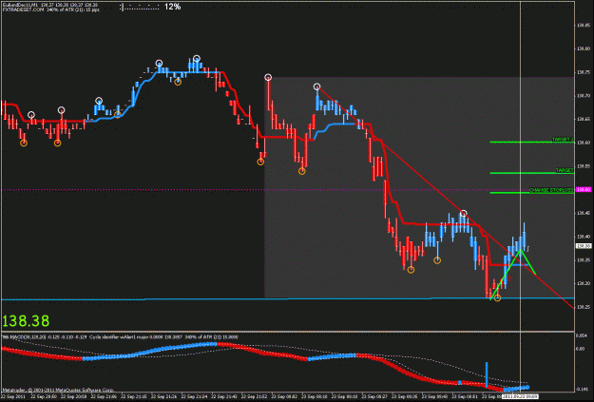Click the dotted progress bar next to 12%
The image size is (594, 402).
(140, 7)
